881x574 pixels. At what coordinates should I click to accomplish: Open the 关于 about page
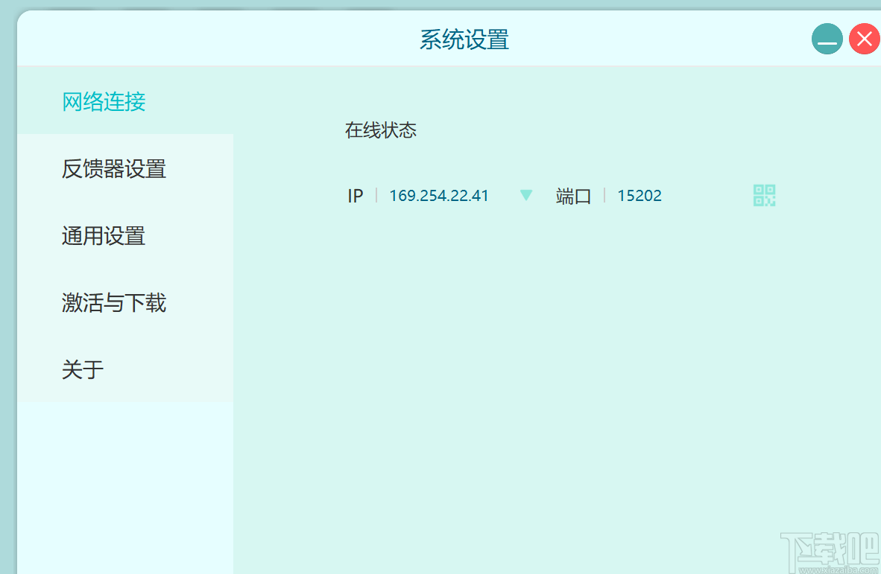tap(82, 370)
